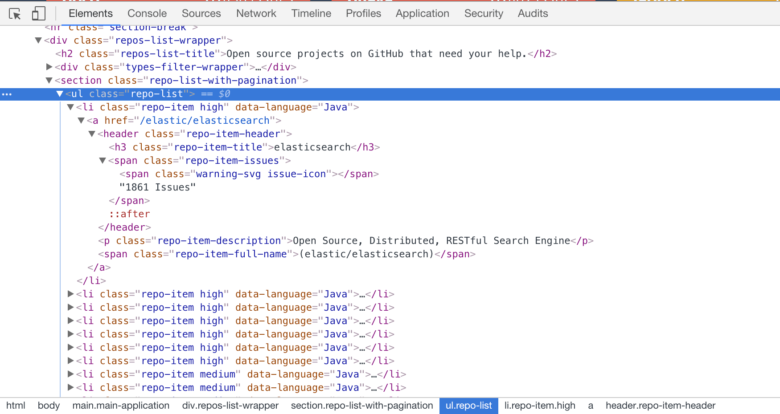
Task: Select the p repo-item-description line
Action: coord(346,241)
